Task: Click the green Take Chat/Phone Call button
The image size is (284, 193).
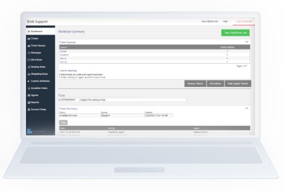Action: click(235, 33)
